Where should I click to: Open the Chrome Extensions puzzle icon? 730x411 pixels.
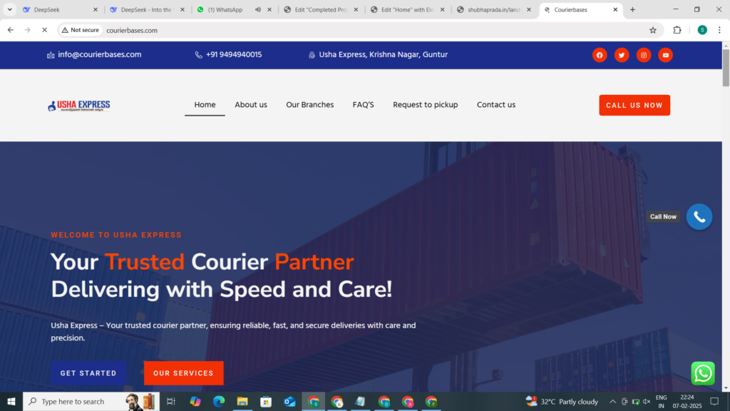(677, 30)
